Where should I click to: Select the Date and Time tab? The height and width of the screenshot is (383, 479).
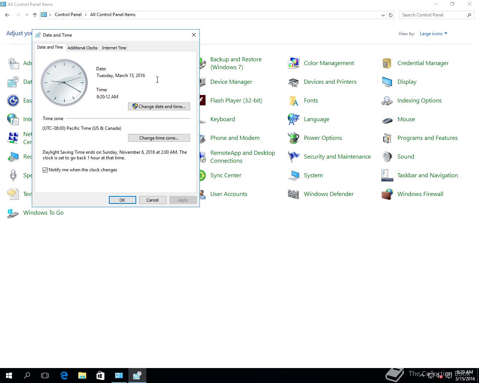tap(50, 47)
